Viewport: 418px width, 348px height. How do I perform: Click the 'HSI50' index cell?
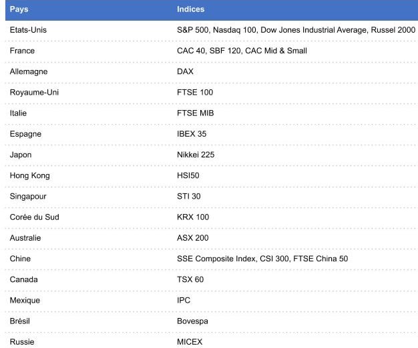[x=188, y=175]
